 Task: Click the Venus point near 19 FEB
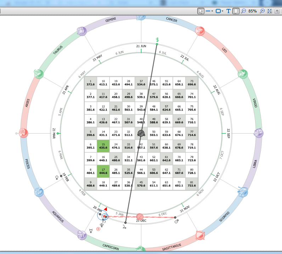point(61,176)
